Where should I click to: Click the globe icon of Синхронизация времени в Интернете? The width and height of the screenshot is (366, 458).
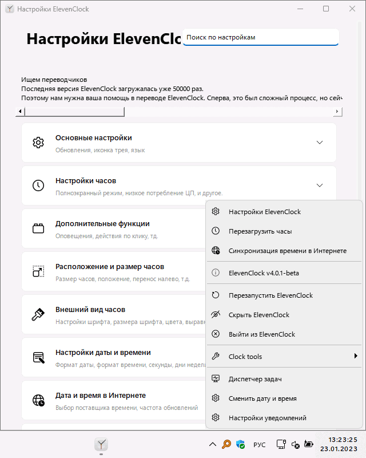[216, 251]
